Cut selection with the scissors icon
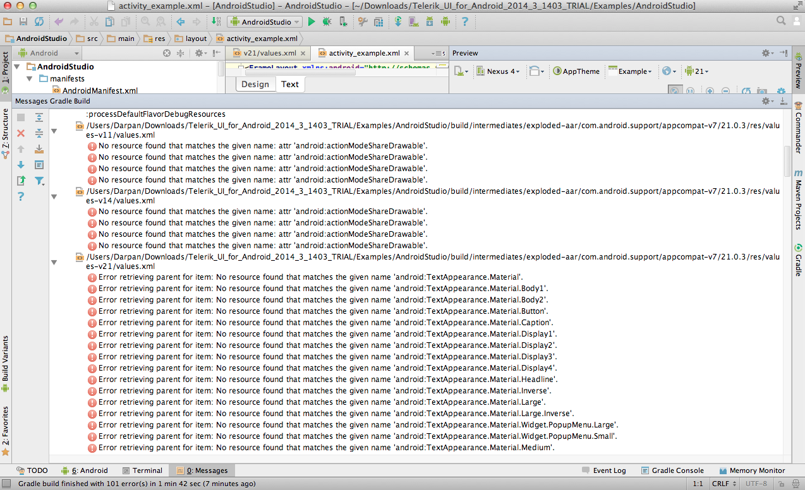The height and width of the screenshot is (490, 805). point(94,21)
